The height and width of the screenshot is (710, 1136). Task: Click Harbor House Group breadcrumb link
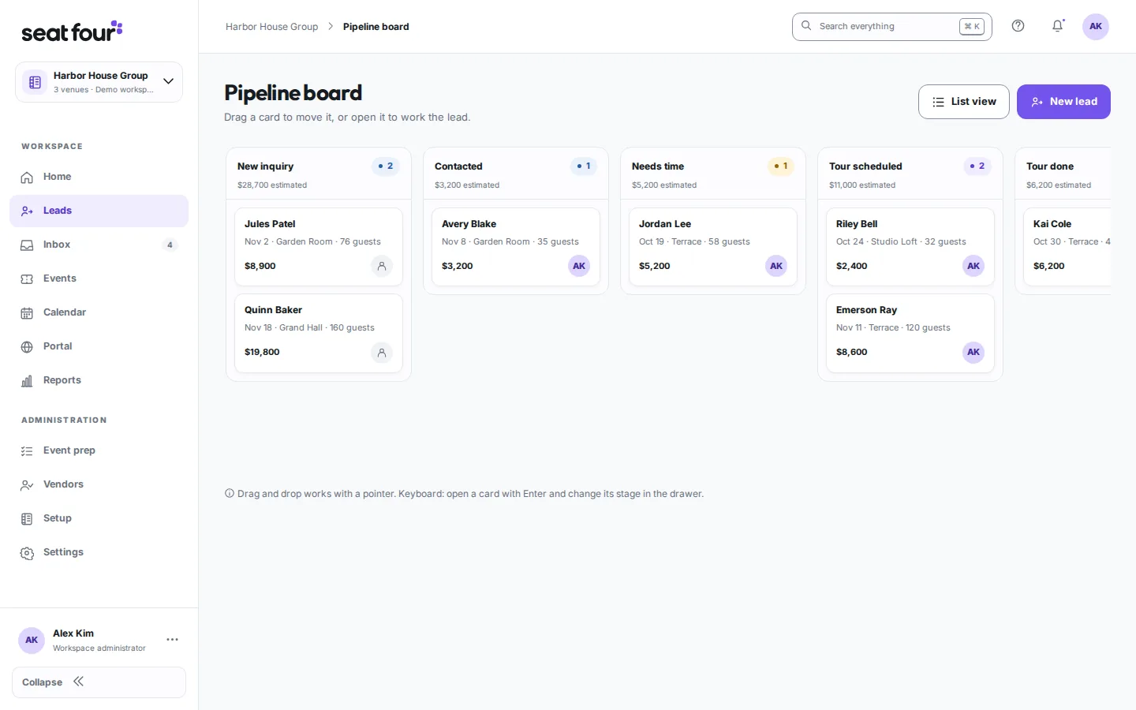[271, 27]
